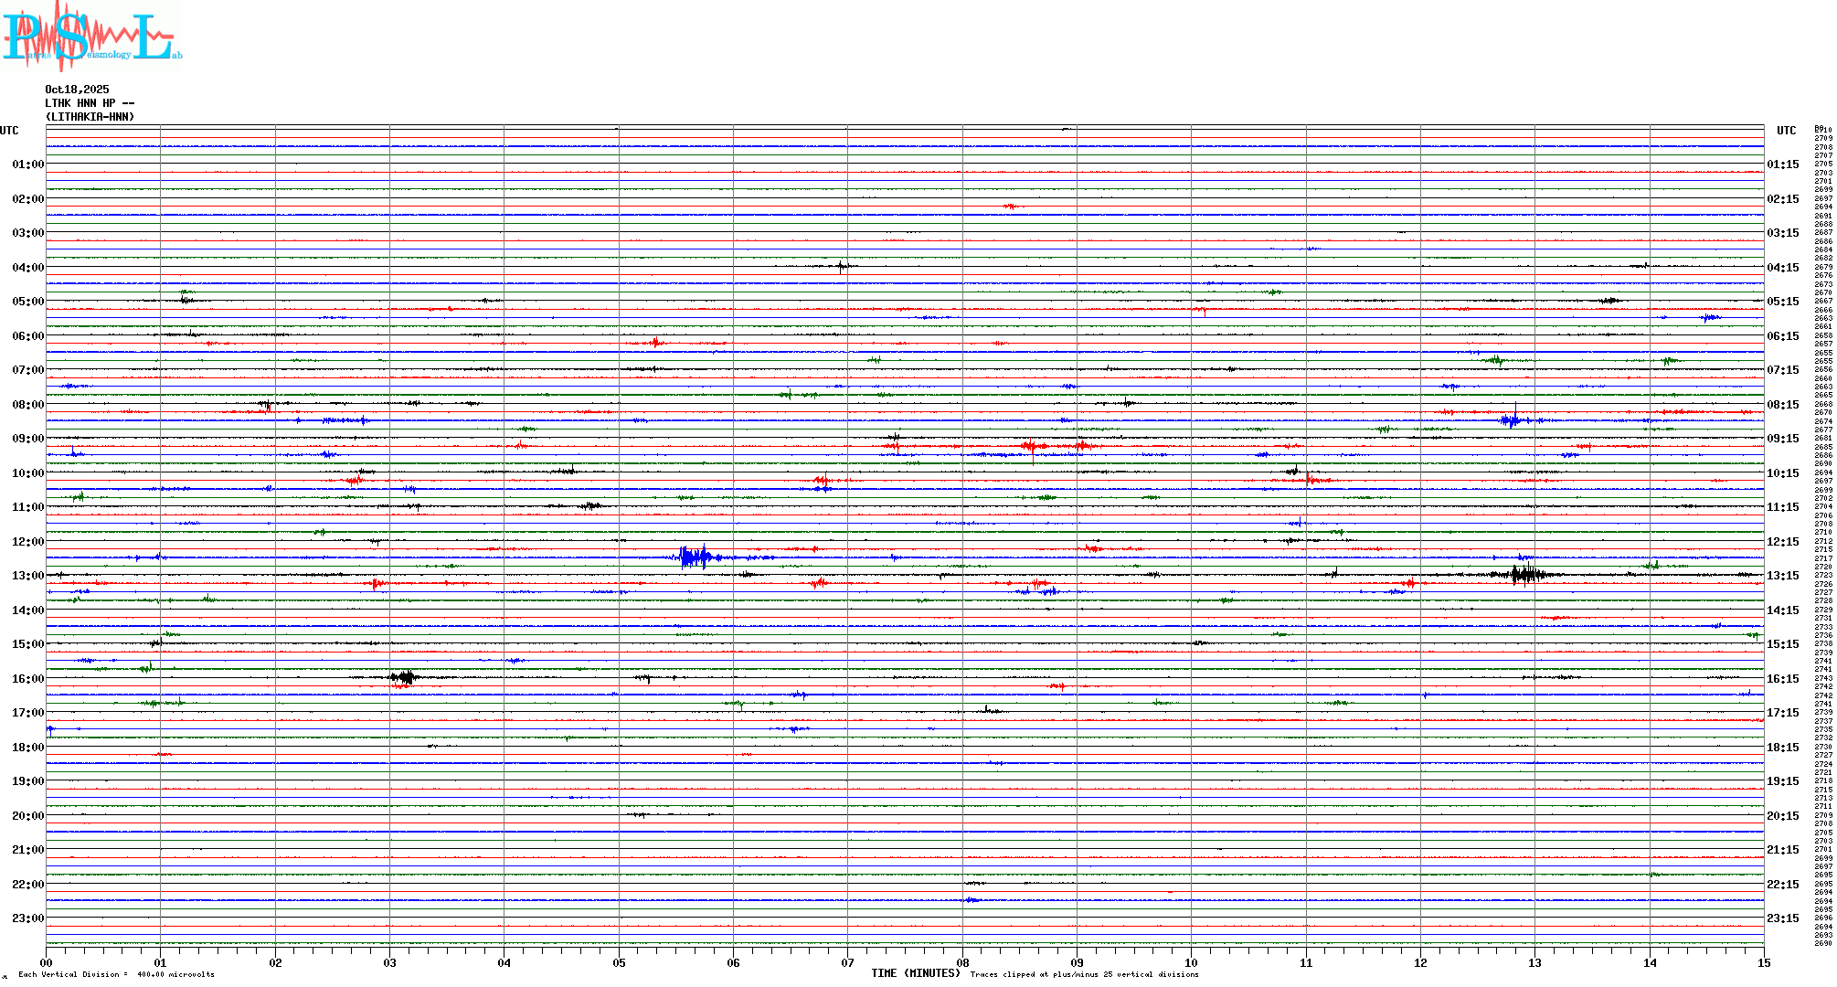Click the 08:15 label on right axis

(x=1782, y=405)
